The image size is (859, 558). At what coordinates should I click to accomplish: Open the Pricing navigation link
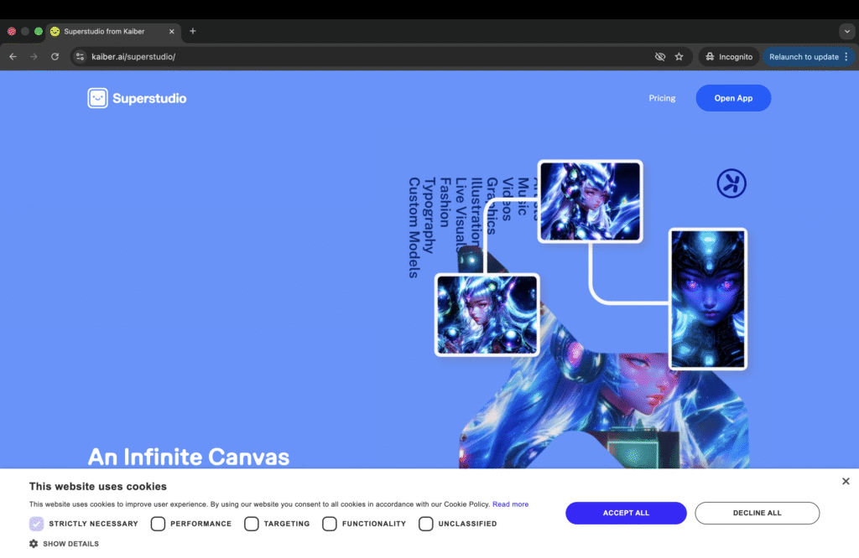(x=662, y=98)
